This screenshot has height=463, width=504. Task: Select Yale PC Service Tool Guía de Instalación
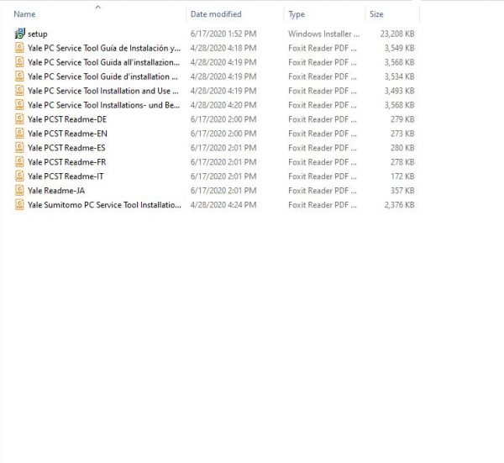coord(104,48)
